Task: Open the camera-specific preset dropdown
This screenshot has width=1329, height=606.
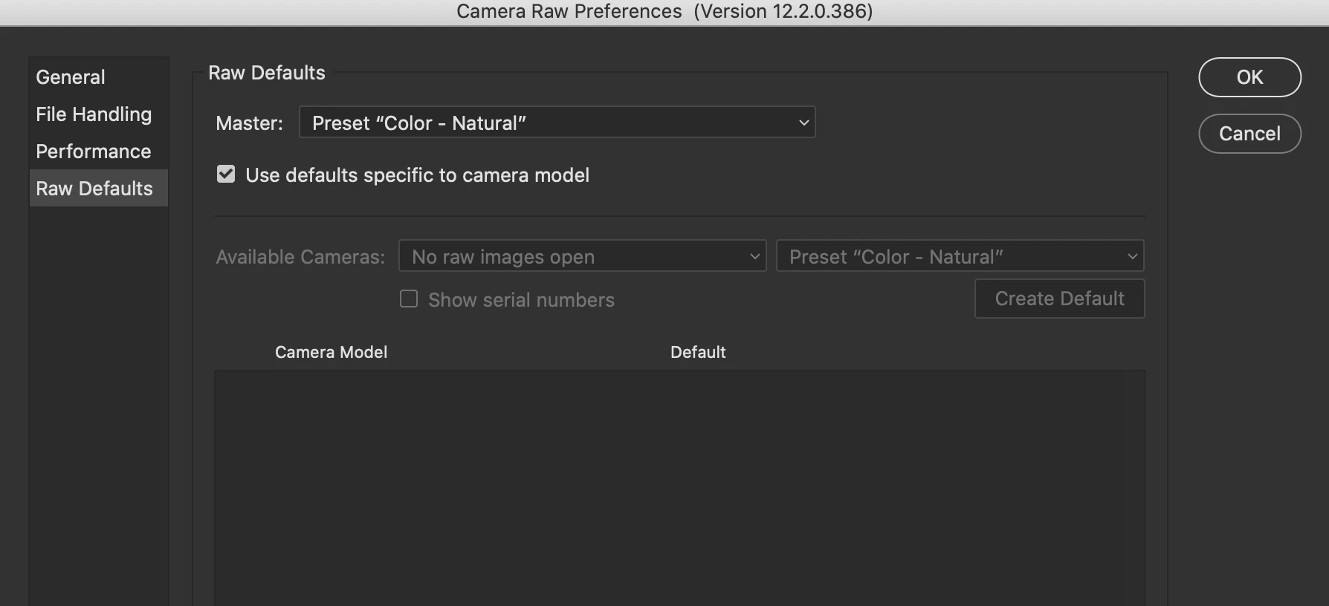Action: [951, 256]
